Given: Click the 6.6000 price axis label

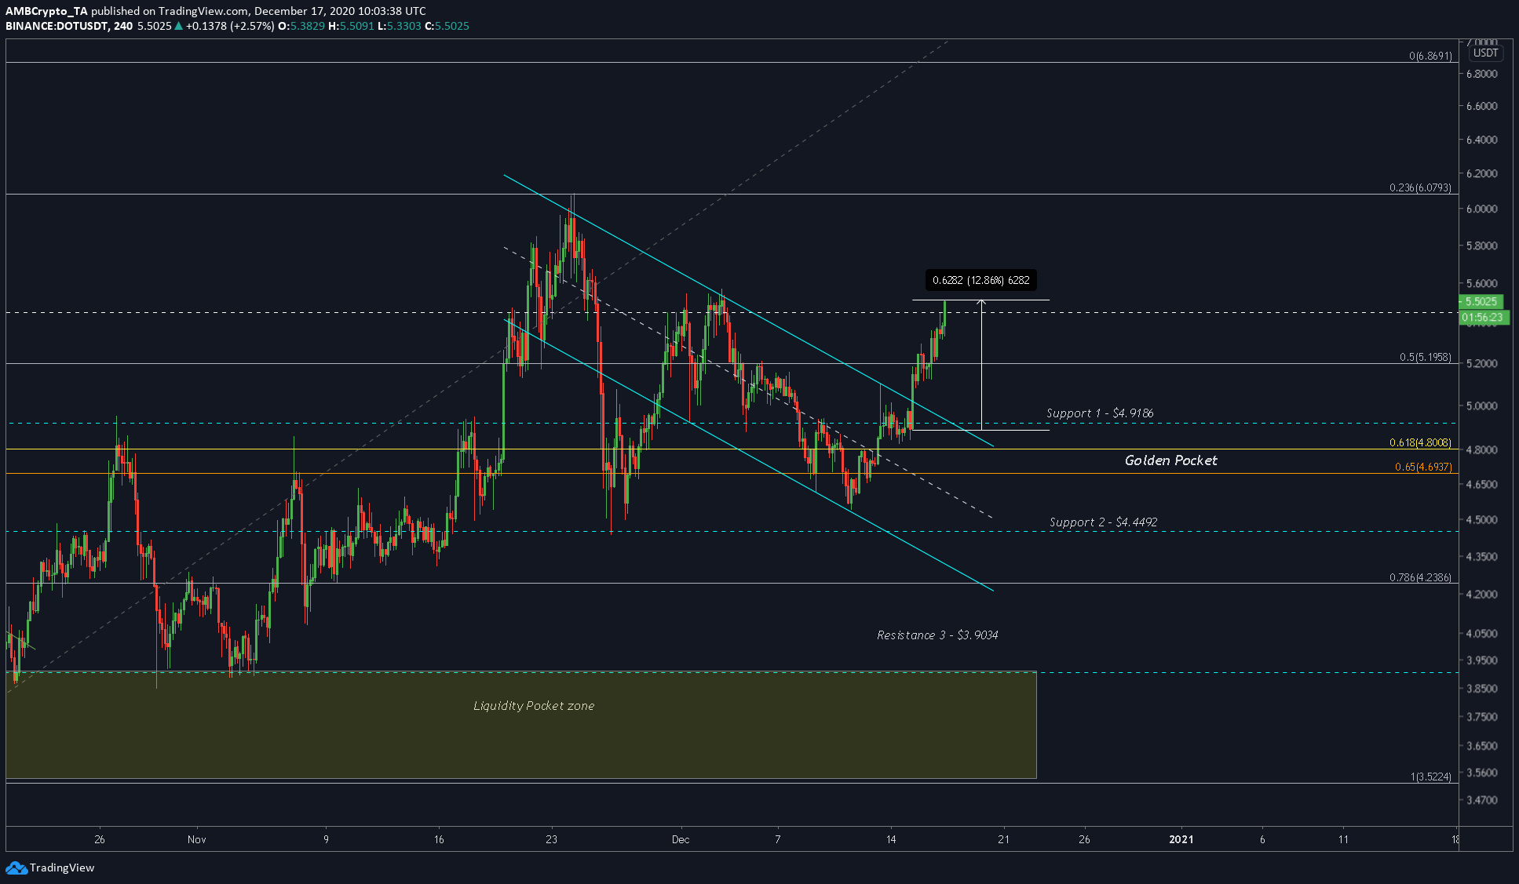Looking at the screenshot, I should [x=1482, y=106].
